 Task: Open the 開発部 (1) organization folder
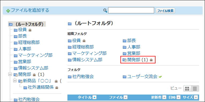point(138,60)
